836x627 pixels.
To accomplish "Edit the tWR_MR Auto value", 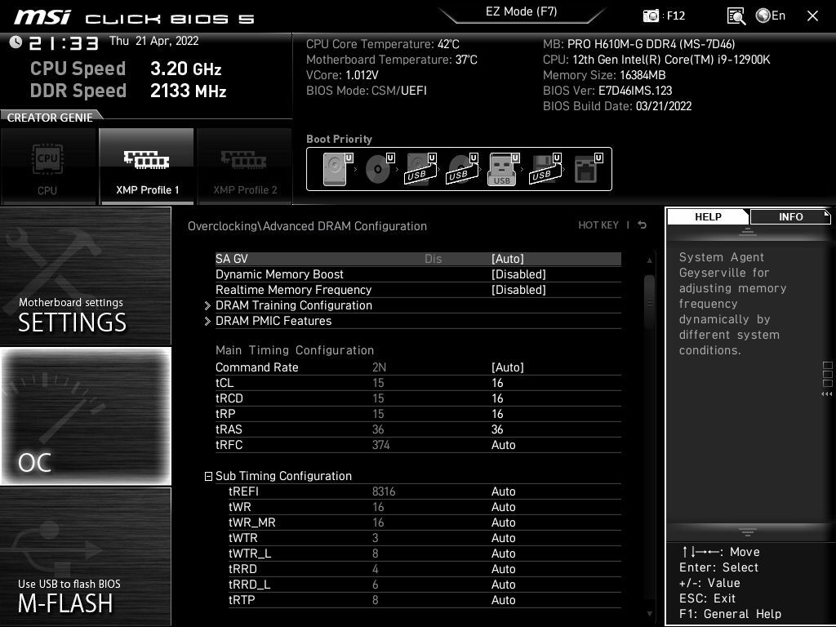I will point(503,522).
